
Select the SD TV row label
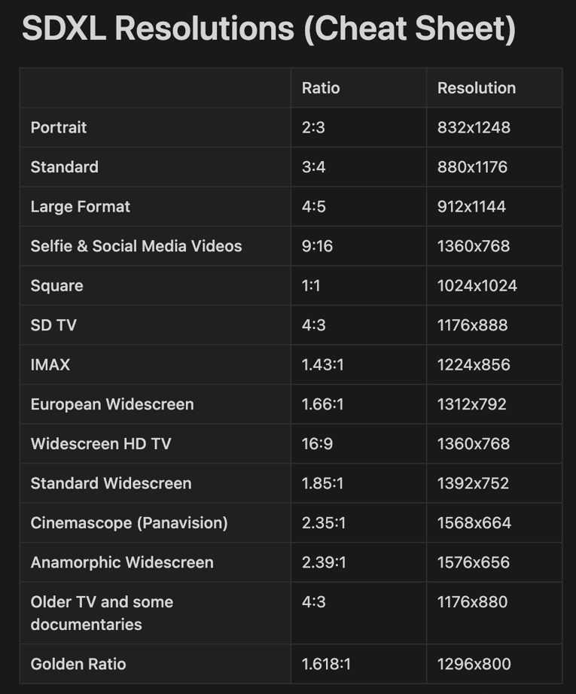53,325
